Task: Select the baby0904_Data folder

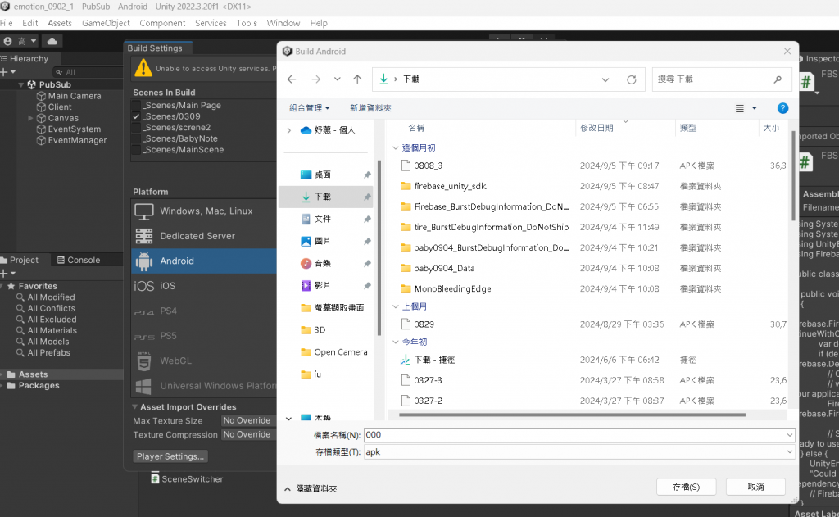Action: 444,268
